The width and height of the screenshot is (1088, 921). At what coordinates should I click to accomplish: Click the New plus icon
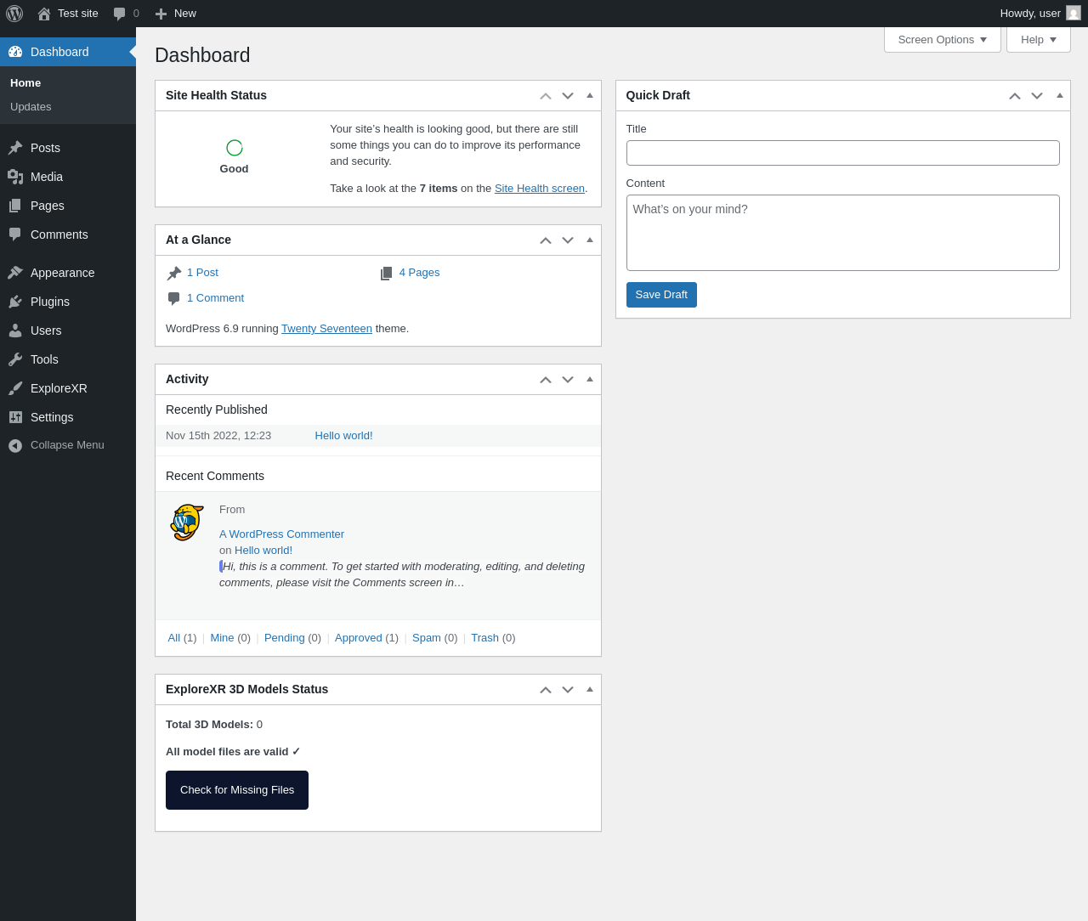pyautogui.click(x=161, y=14)
